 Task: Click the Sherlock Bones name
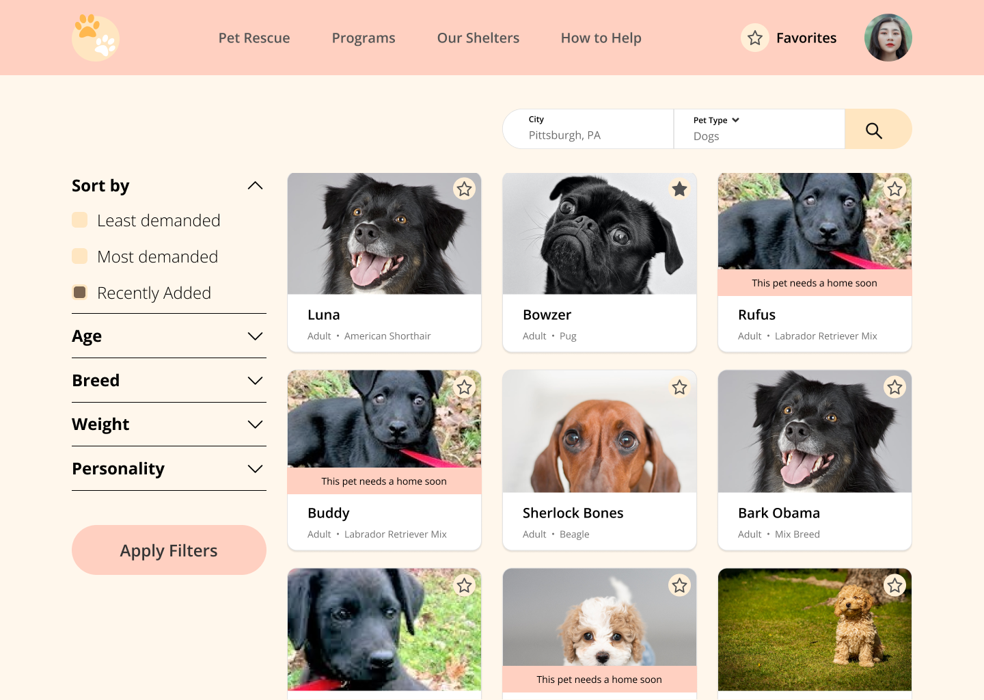[x=573, y=513]
